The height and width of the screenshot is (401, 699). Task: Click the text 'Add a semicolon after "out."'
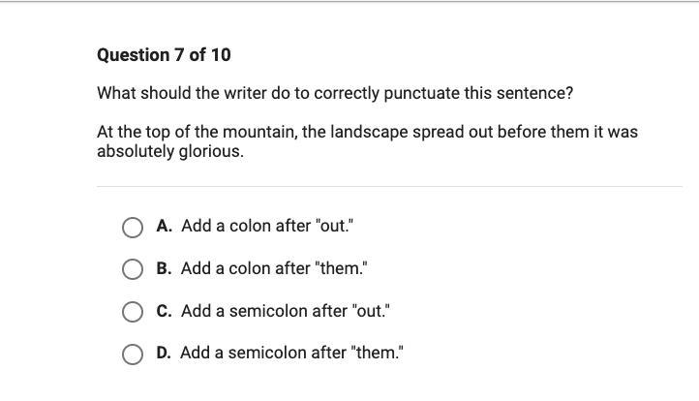286,311
